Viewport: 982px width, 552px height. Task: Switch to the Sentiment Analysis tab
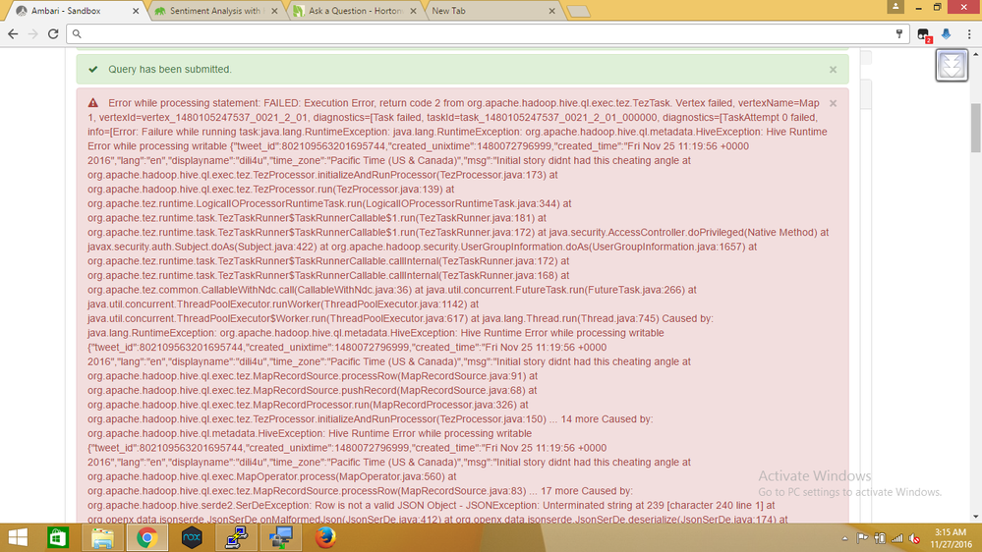tap(215, 11)
